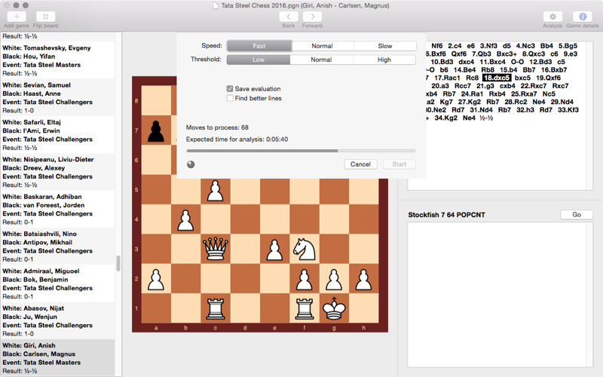Advance one move with Forward arrow

point(312,17)
